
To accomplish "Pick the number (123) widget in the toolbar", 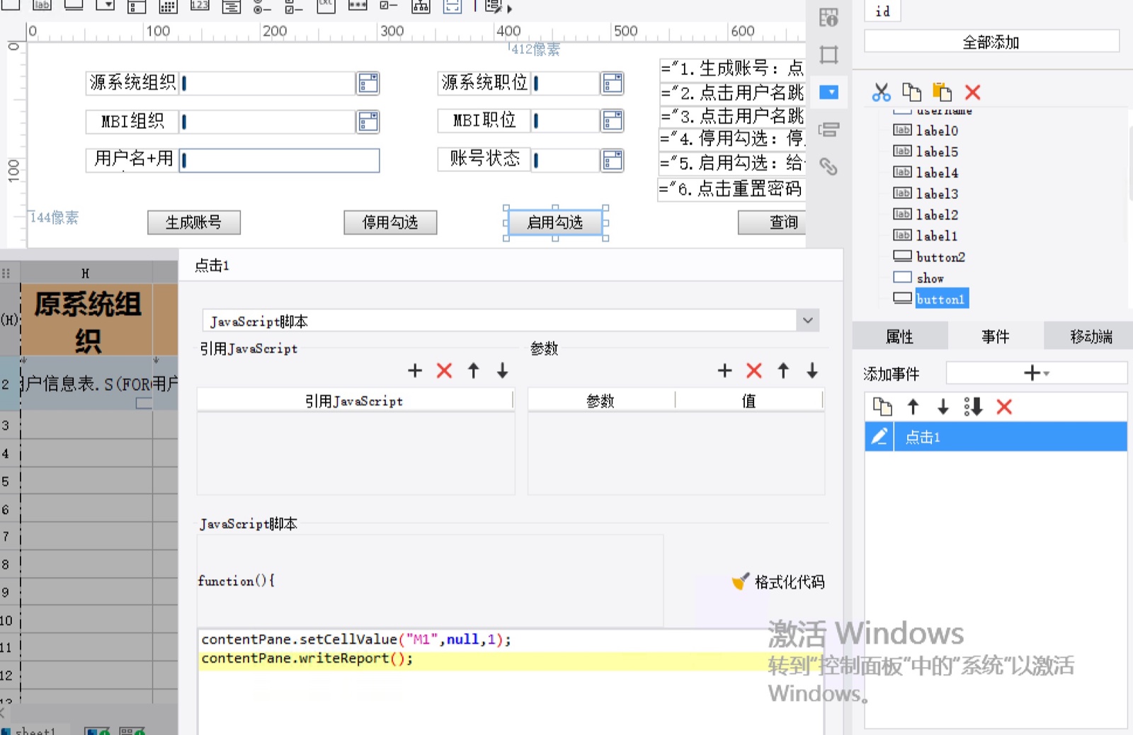I will pyautogui.click(x=200, y=6).
